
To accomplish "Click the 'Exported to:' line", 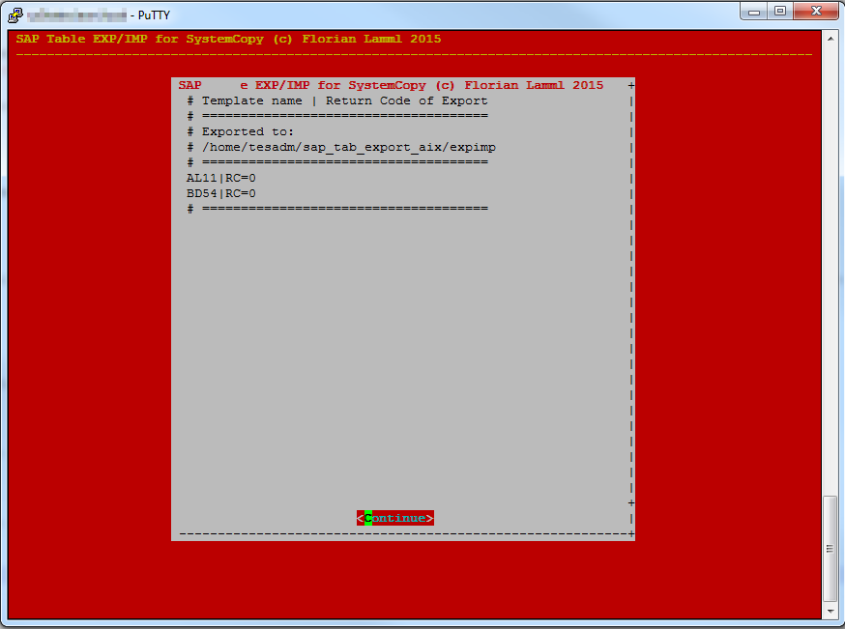I will click(x=248, y=132).
